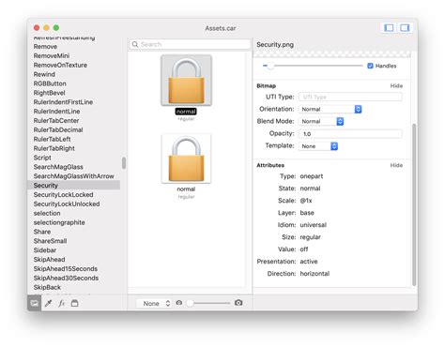Select SecurityLockLocked in the list

coord(64,195)
